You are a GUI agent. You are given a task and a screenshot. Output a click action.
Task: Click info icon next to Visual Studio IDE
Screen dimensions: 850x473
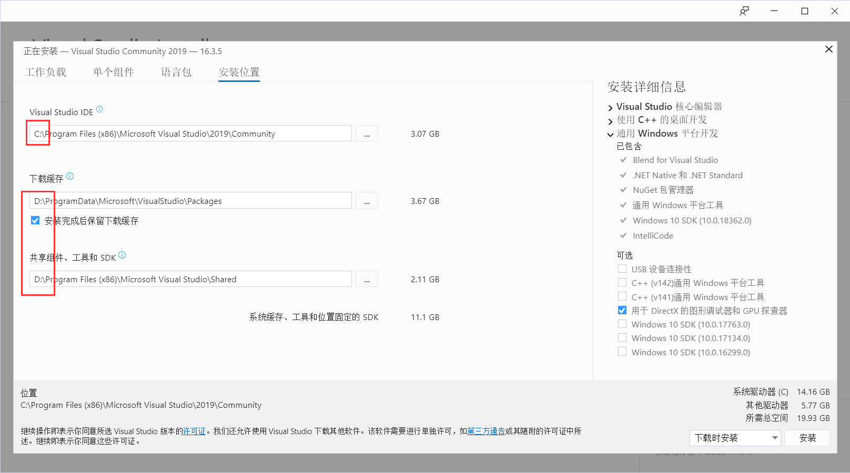click(x=99, y=109)
